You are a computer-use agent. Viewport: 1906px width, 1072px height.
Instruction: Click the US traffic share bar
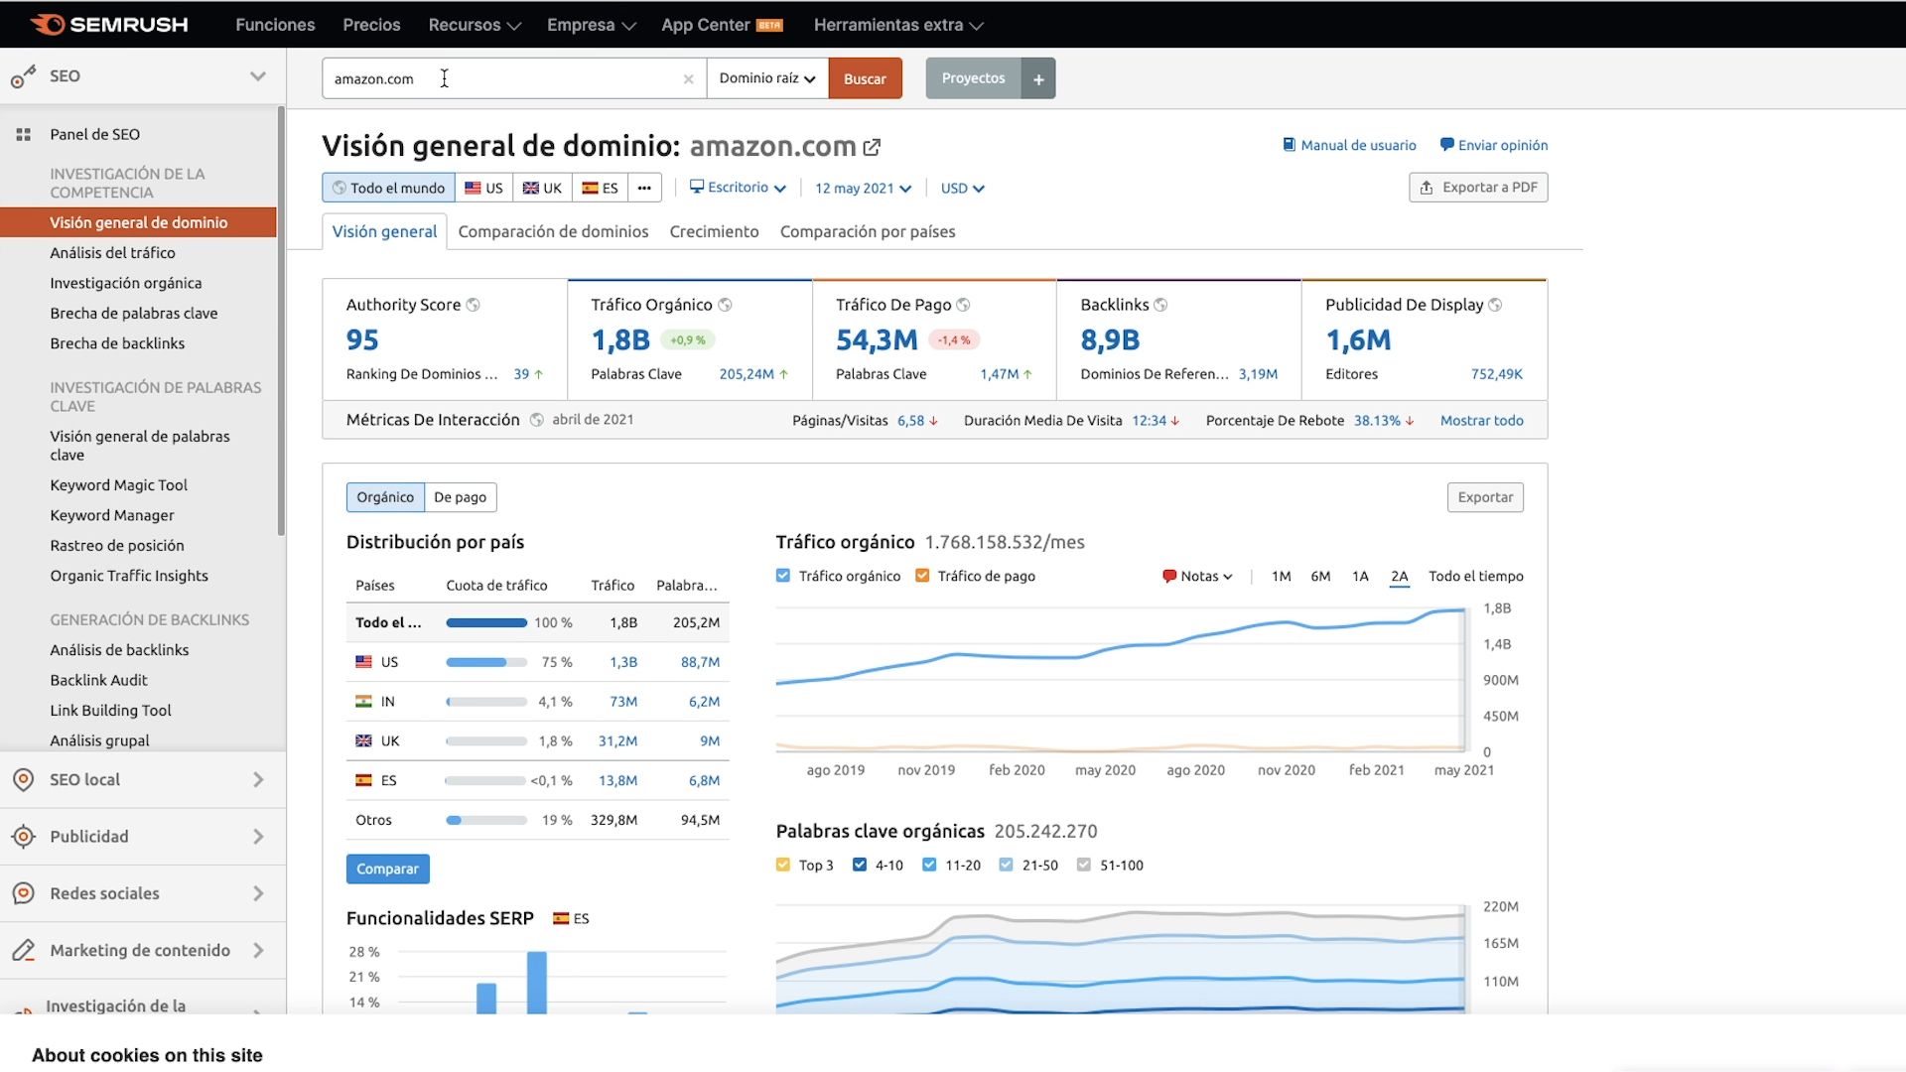pos(486,662)
